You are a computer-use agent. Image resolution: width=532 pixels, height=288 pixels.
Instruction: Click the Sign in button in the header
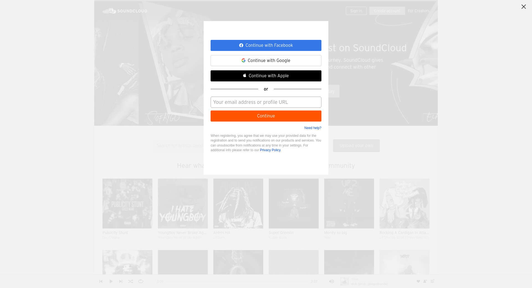(356, 11)
